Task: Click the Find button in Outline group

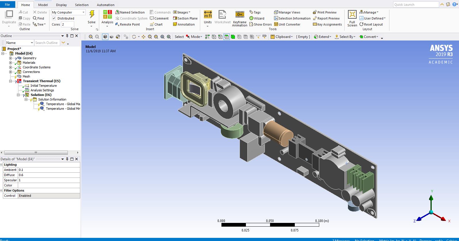Action: tap(39, 18)
